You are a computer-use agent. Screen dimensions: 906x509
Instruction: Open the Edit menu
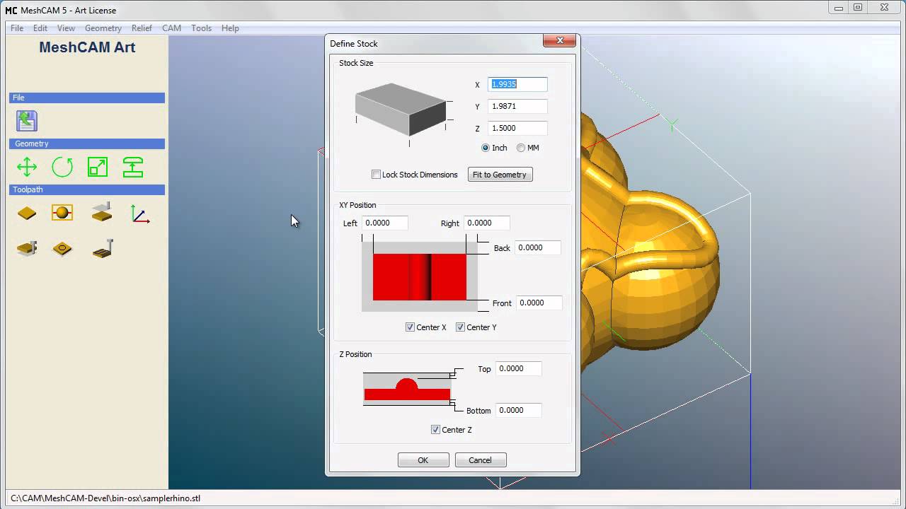pos(40,28)
